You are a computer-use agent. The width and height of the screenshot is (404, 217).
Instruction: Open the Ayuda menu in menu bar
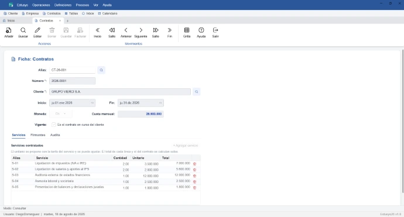coord(107,5)
